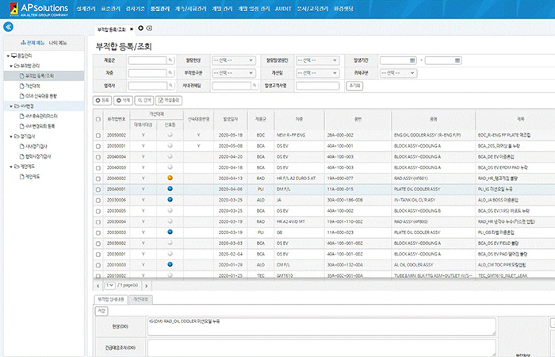This screenshot has width=555, height=357.
Task: Collapse the 4M변경 folder in the tree
Action: pos(11,106)
